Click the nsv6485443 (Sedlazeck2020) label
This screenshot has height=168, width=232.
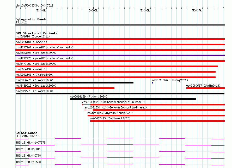tap(110, 118)
